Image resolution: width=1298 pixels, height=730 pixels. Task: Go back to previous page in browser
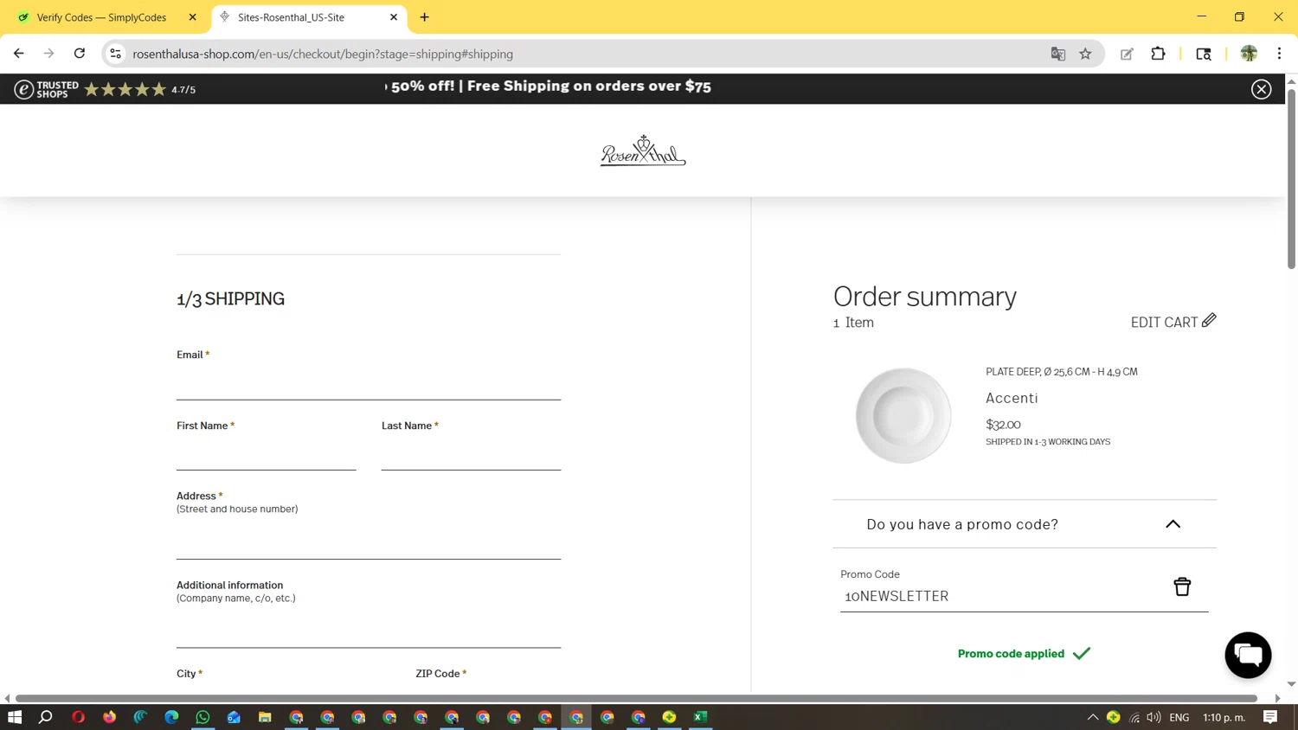coord(18,54)
